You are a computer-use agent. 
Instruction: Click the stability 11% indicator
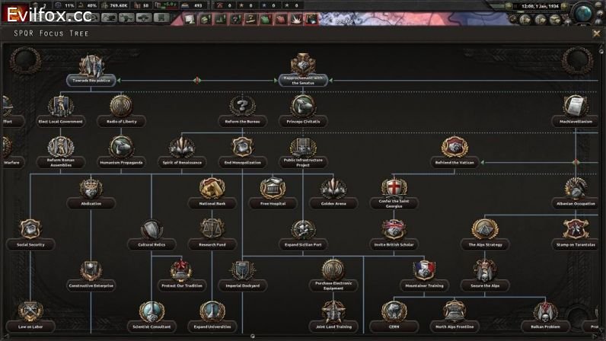tap(65, 5)
